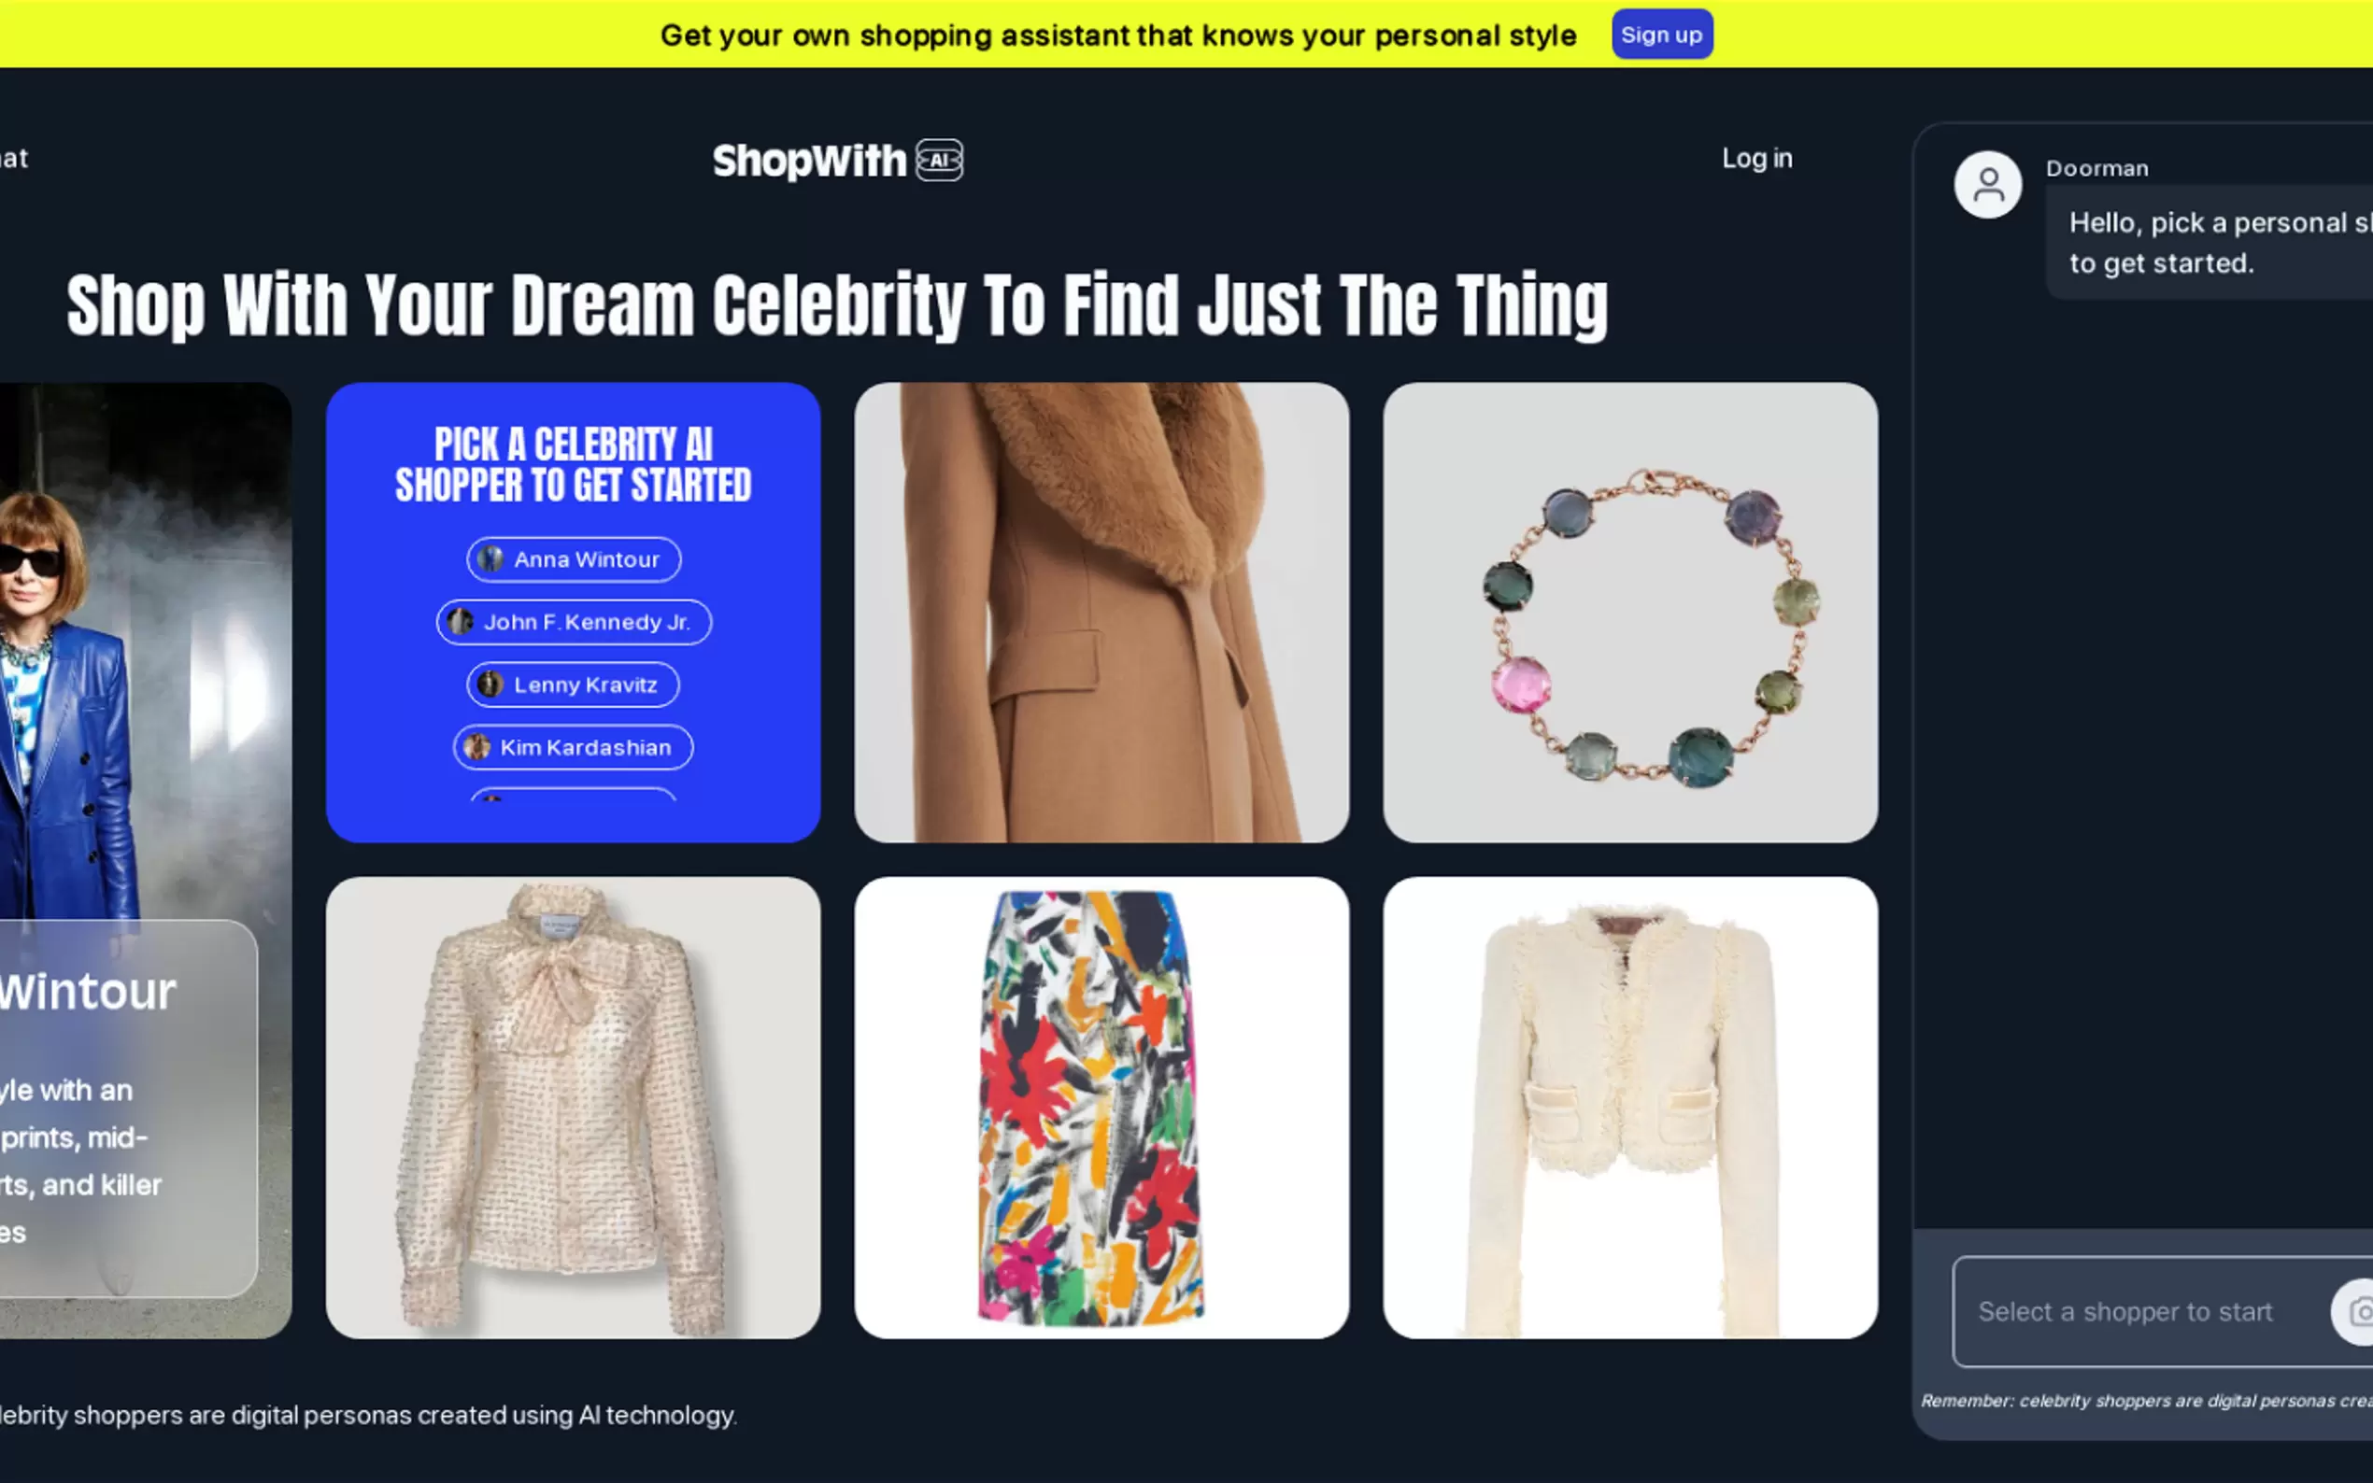Pick Lenny Kravitz as AI shopper
The height and width of the screenshot is (1483, 2373).
point(573,685)
